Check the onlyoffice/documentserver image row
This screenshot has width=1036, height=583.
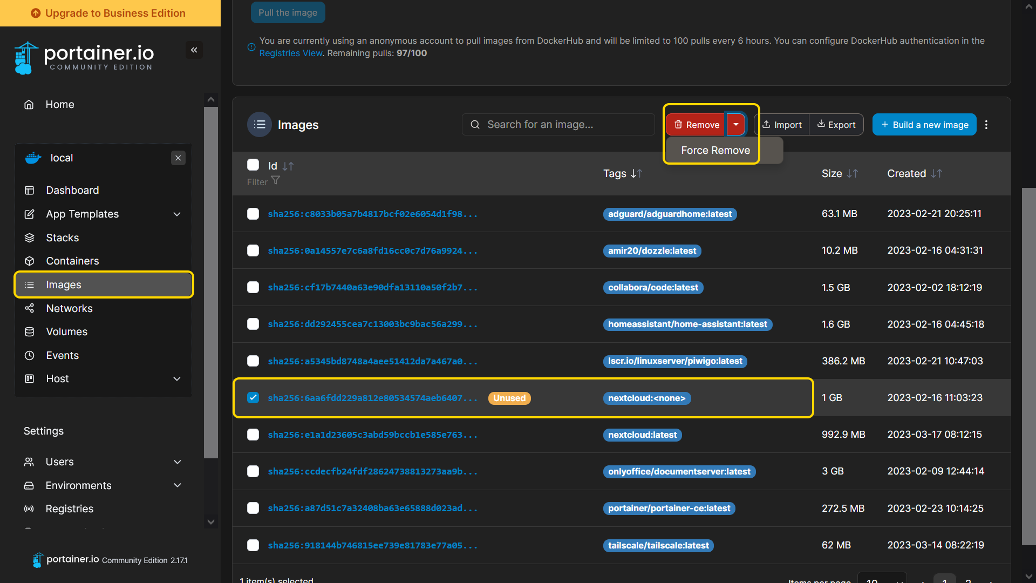(x=253, y=471)
